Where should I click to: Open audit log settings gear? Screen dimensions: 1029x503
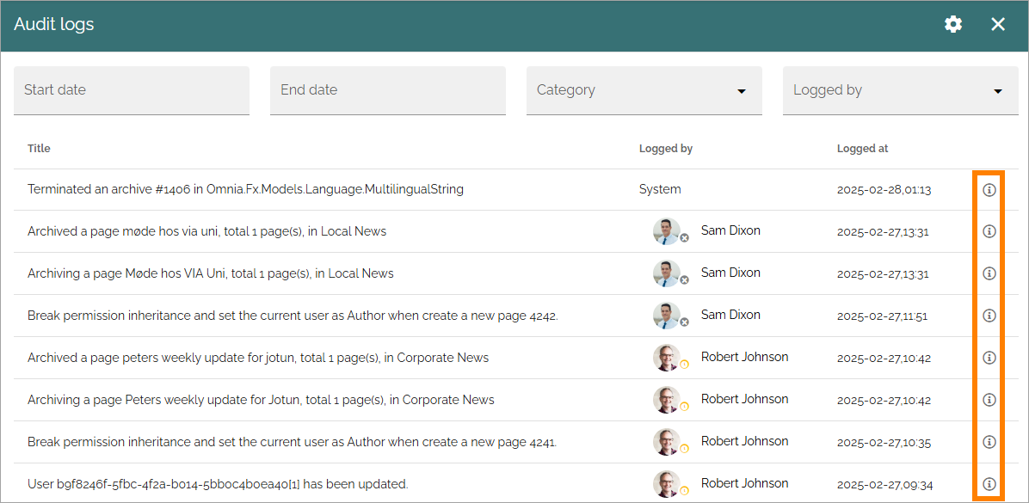(x=953, y=25)
